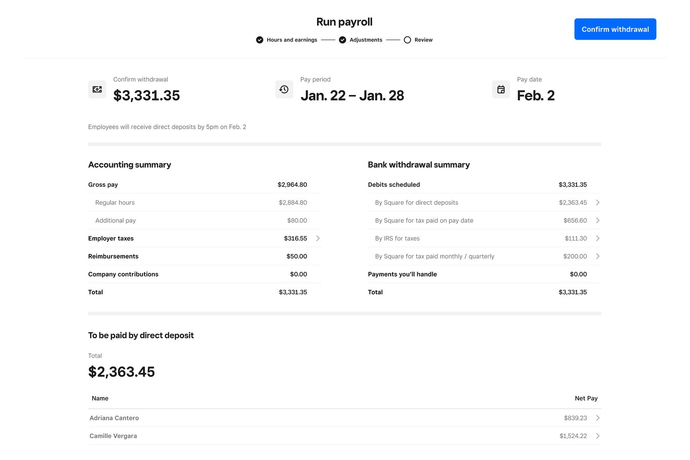The height and width of the screenshot is (460, 690).
Task: Click the Name column header
Action: click(x=100, y=398)
